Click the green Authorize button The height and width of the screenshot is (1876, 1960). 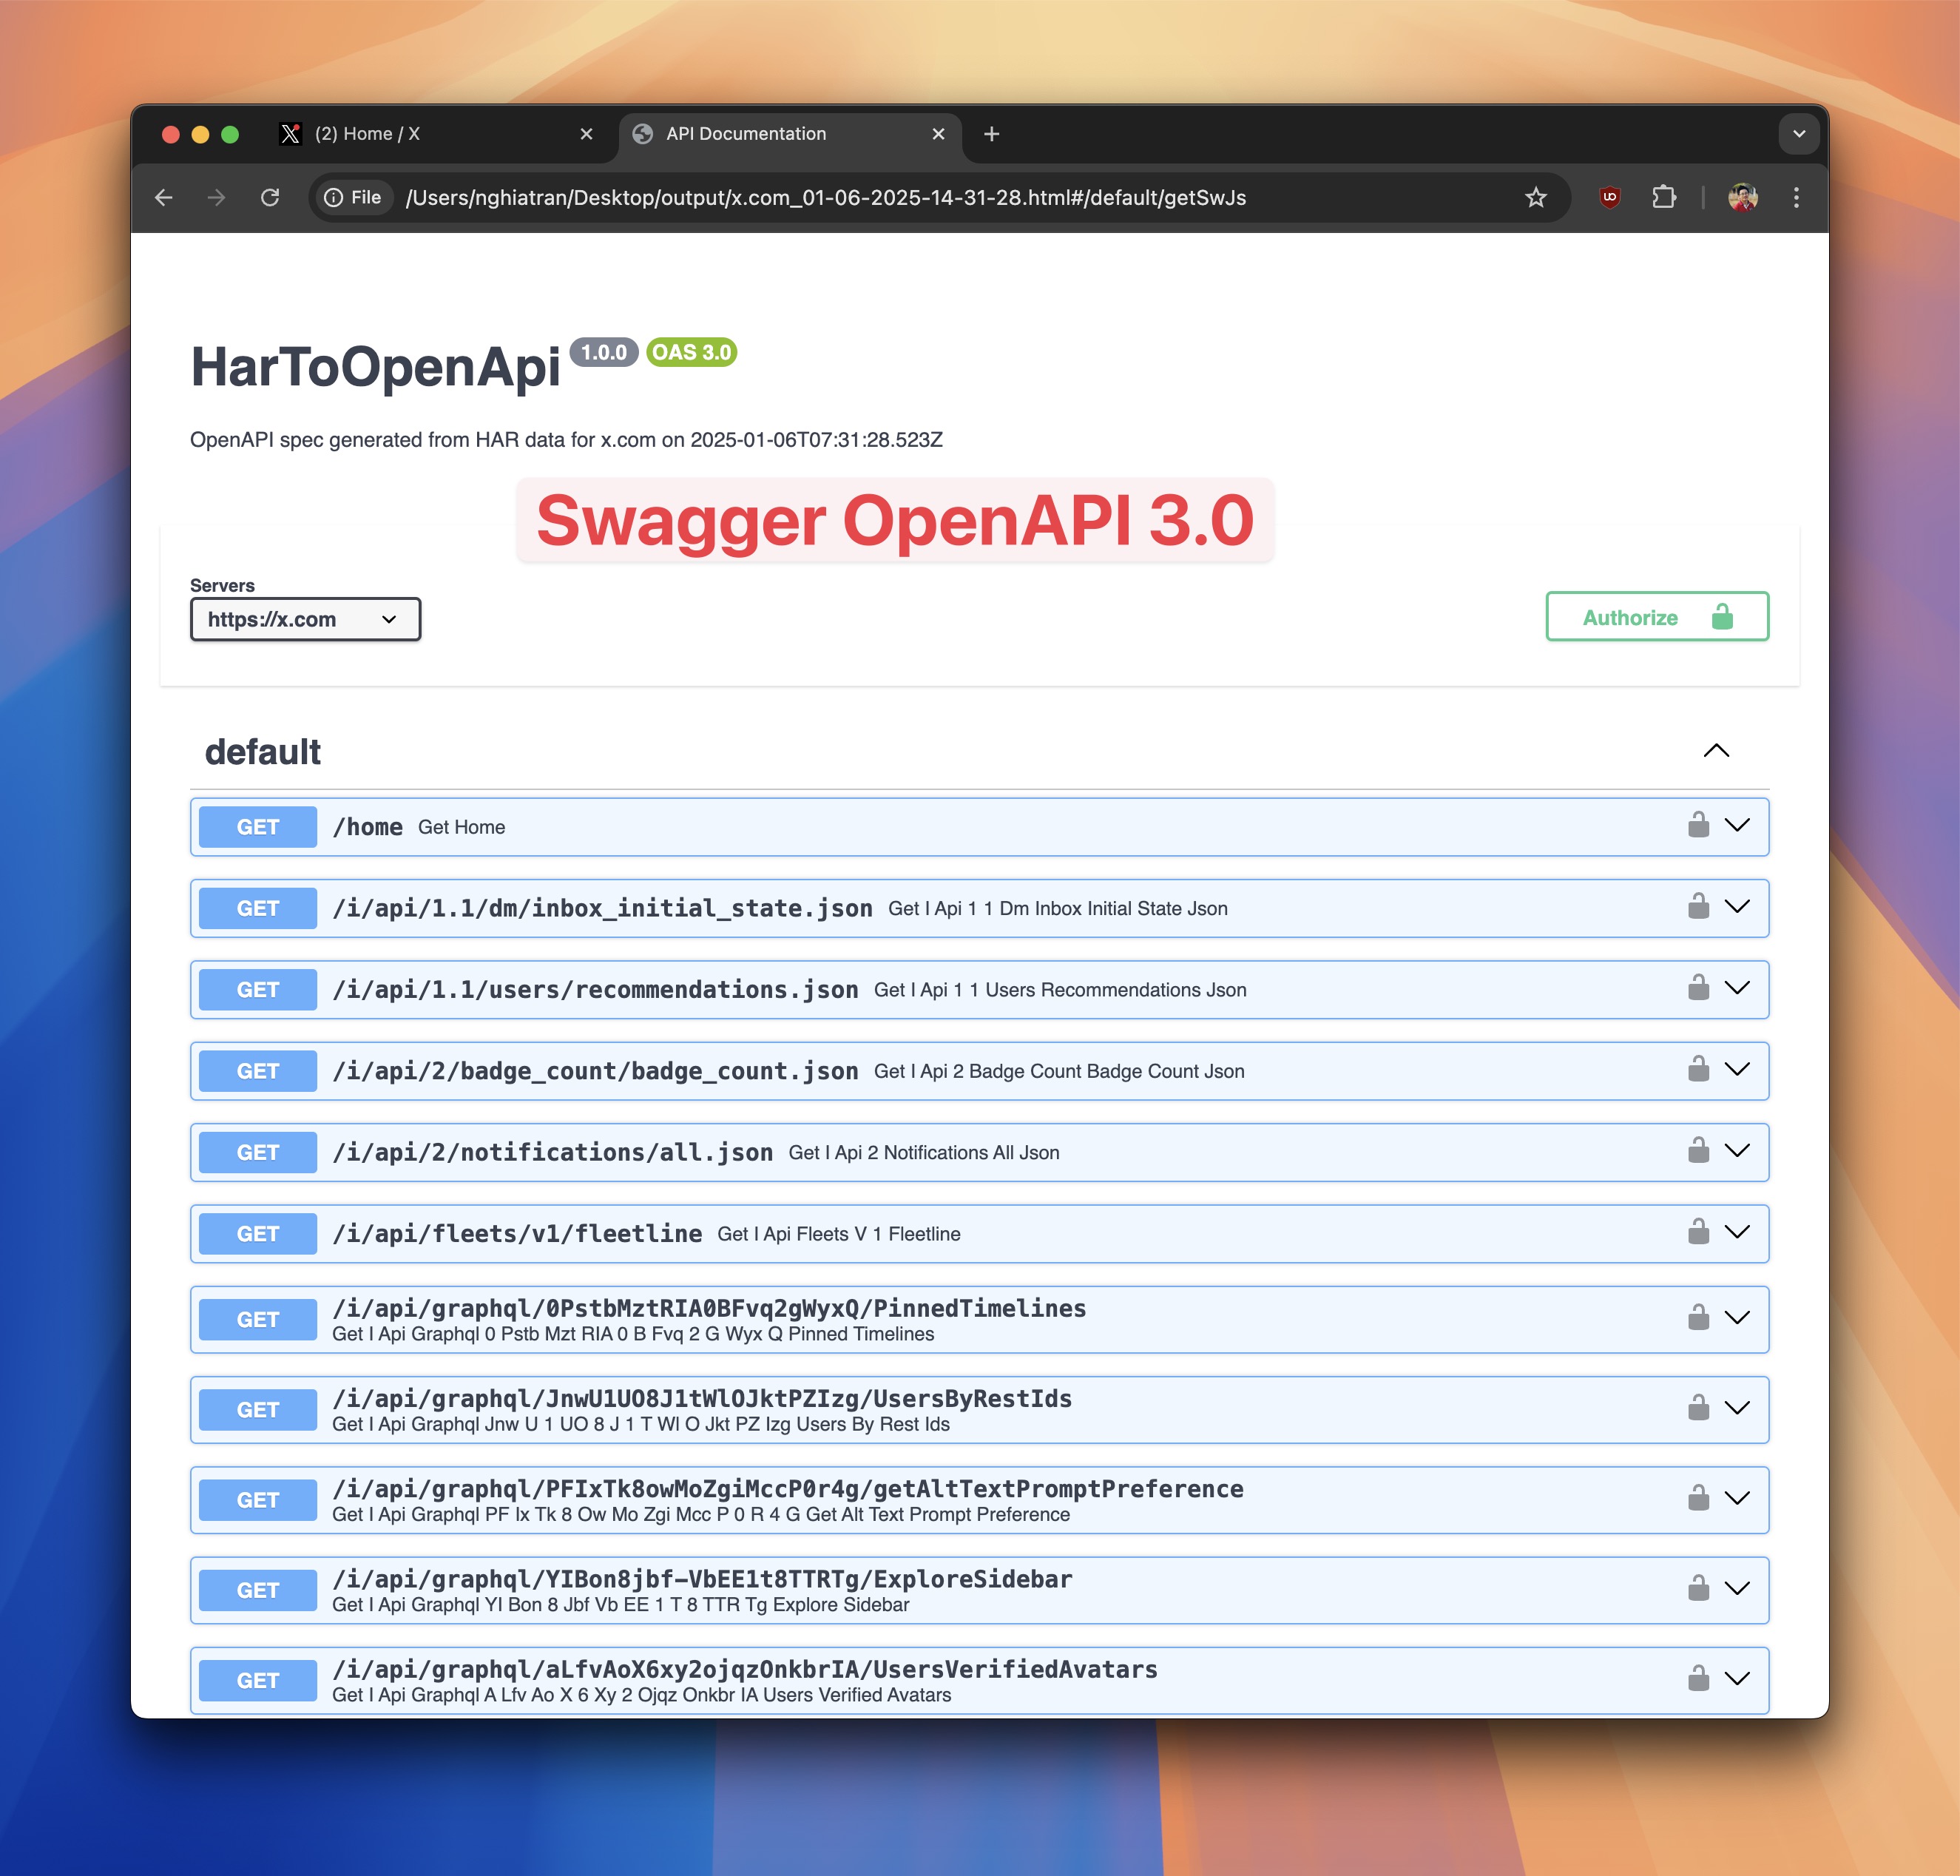[x=1657, y=616]
